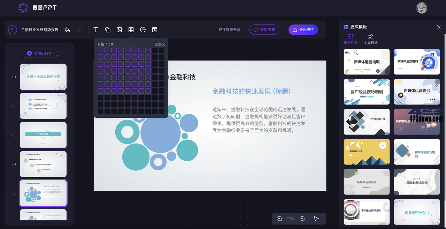
Task: Insert a chart using the pie icon
Action: point(143,30)
